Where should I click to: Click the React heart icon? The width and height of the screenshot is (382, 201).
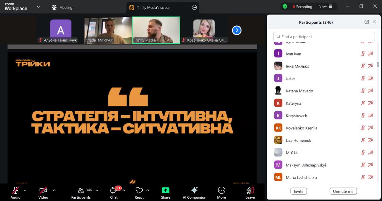[x=139, y=191]
